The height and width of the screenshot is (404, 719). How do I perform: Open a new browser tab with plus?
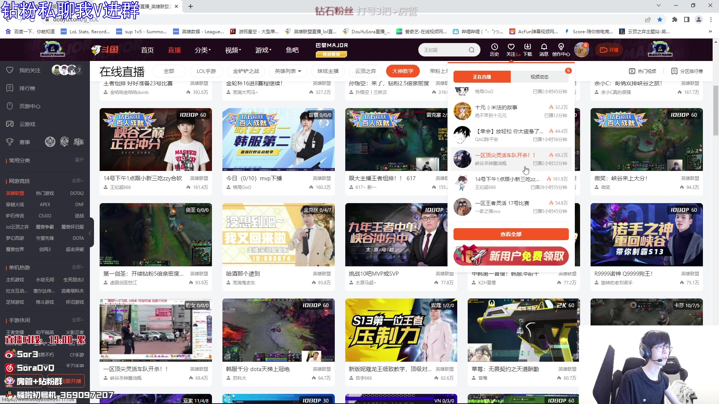click(x=191, y=6)
